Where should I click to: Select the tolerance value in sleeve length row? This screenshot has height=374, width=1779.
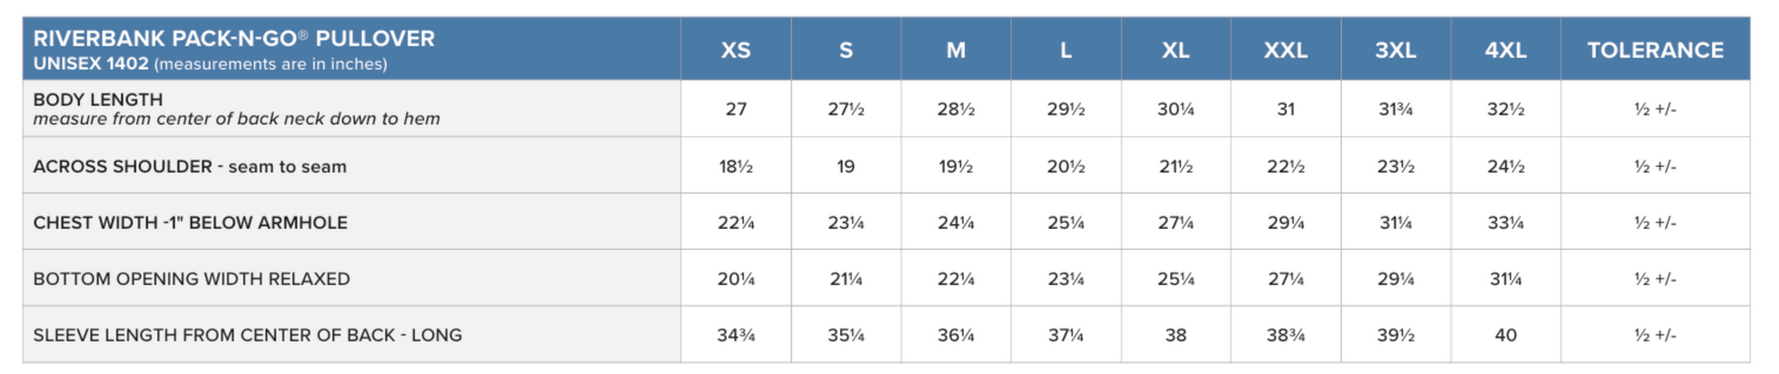[1655, 336]
